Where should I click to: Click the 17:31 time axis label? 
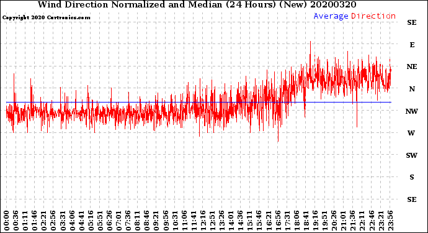coord(287,221)
